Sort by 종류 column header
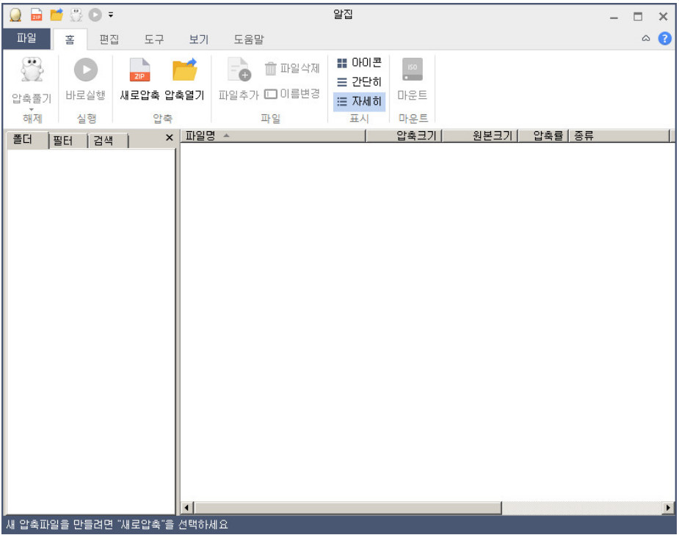679x535 pixels. [x=620, y=136]
